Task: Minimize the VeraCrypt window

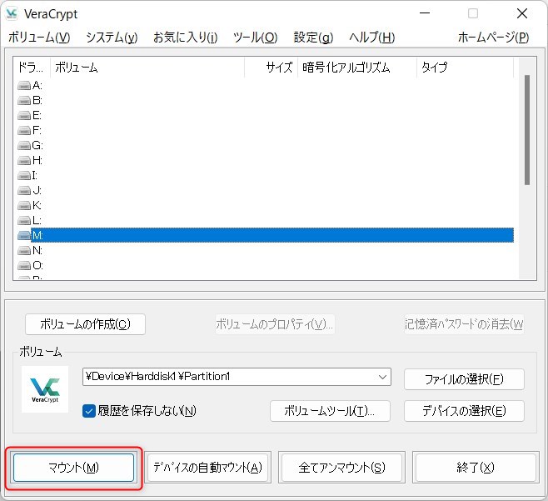Action: click(425, 13)
